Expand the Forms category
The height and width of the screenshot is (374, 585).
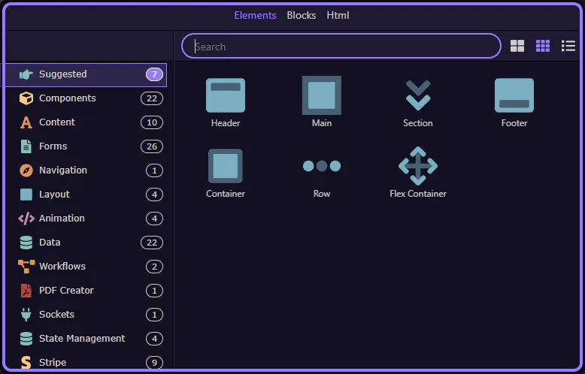(x=53, y=146)
